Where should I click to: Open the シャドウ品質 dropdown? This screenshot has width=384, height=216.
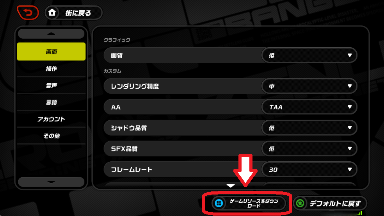click(x=309, y=128)
